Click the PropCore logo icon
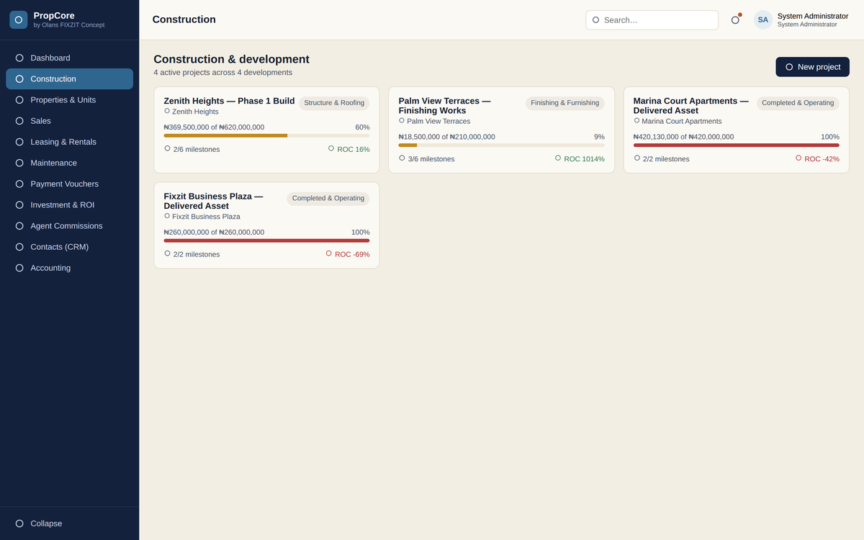The image size is (864, 540). (x=19, y=19)
